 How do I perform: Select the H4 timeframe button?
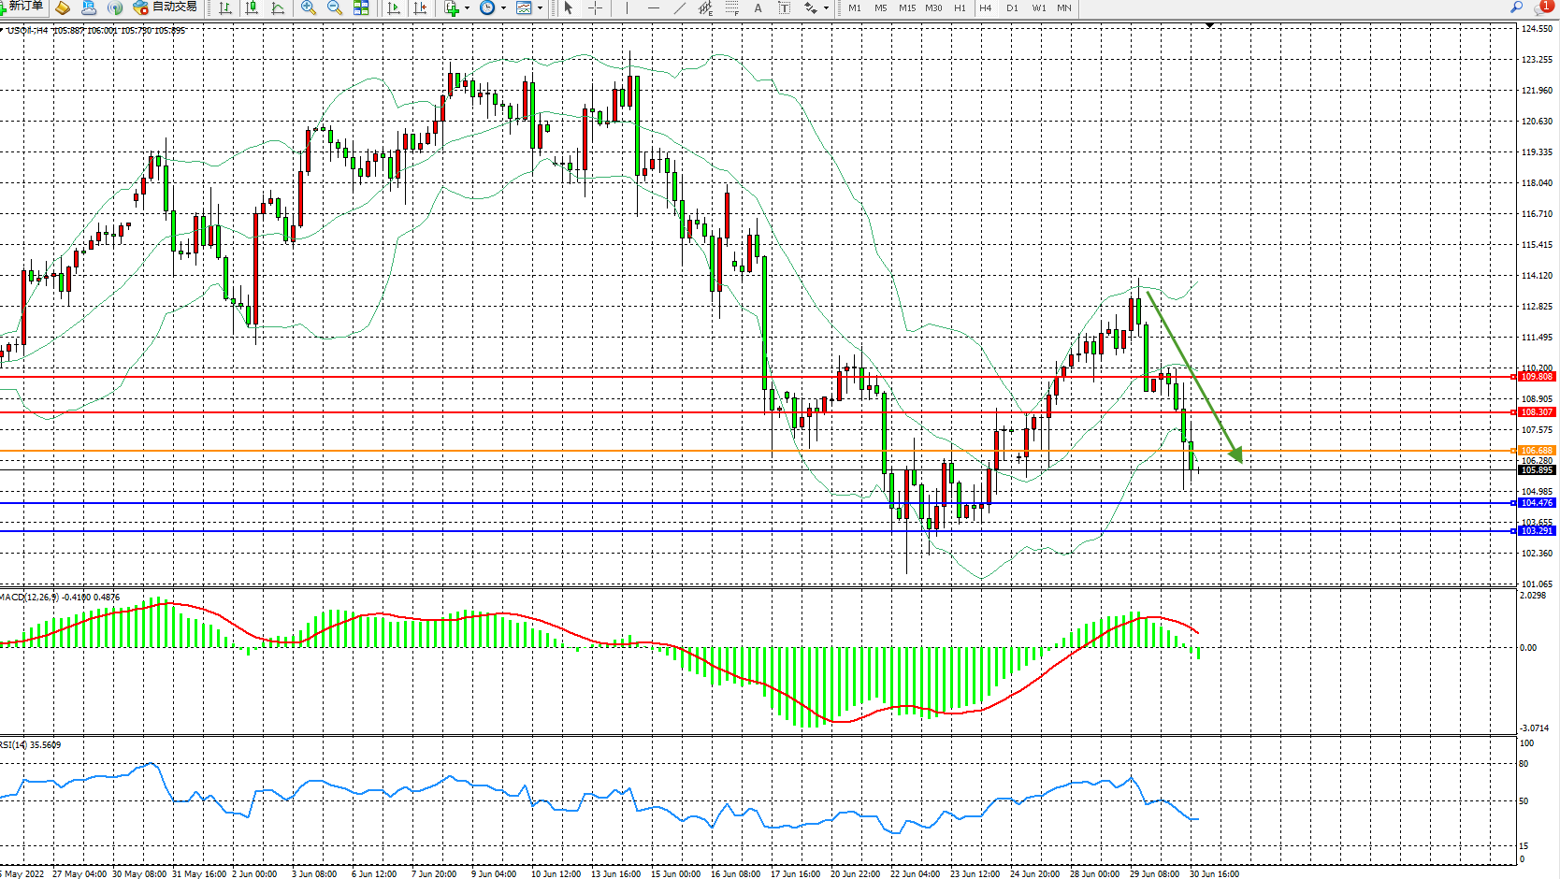coord(985,8)
